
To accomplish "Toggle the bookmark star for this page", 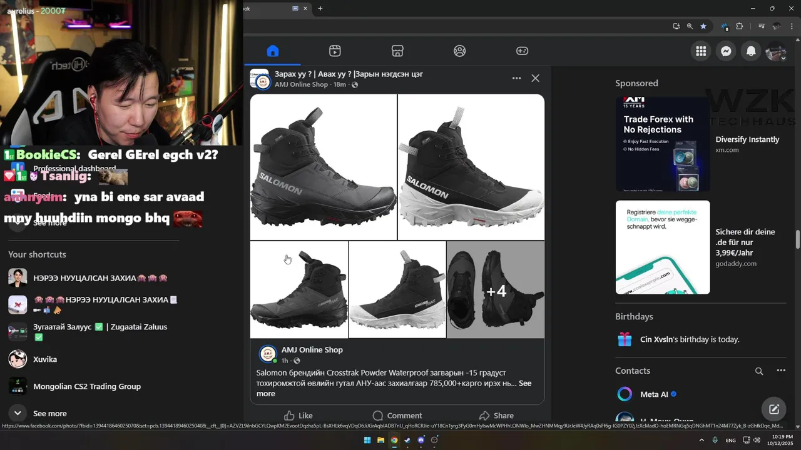I will [x=703, y=26].
